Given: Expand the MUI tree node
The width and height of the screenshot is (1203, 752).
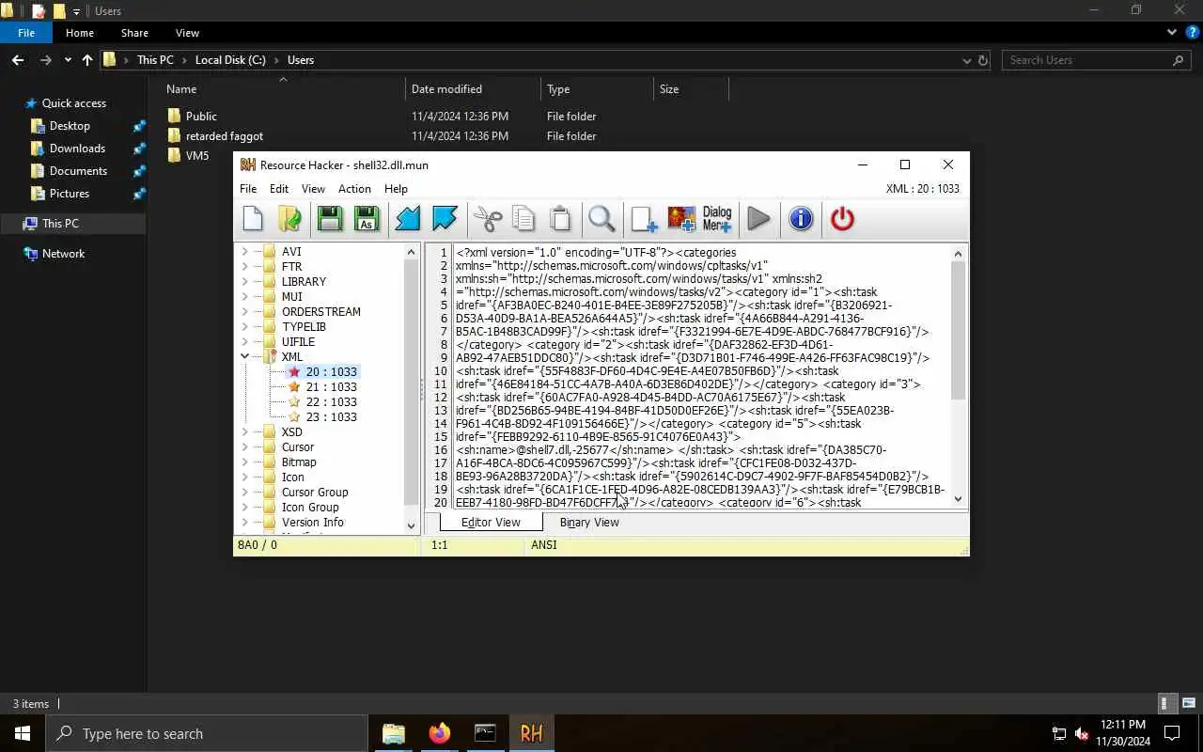Looking at the screenshot, I should 245,296.
